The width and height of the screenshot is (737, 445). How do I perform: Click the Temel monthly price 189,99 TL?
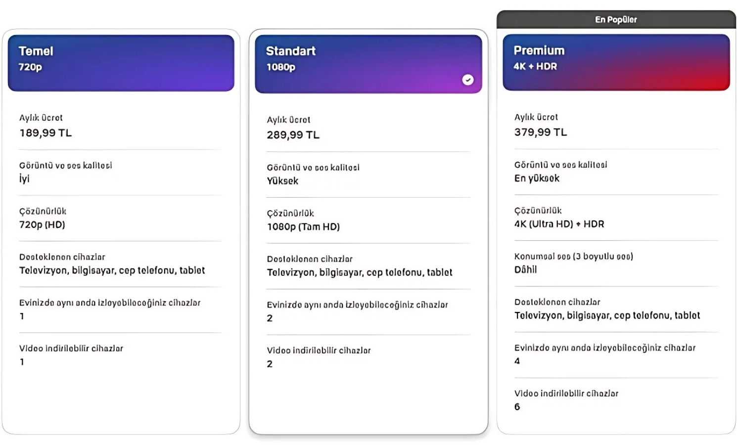[x=46, y=133]
